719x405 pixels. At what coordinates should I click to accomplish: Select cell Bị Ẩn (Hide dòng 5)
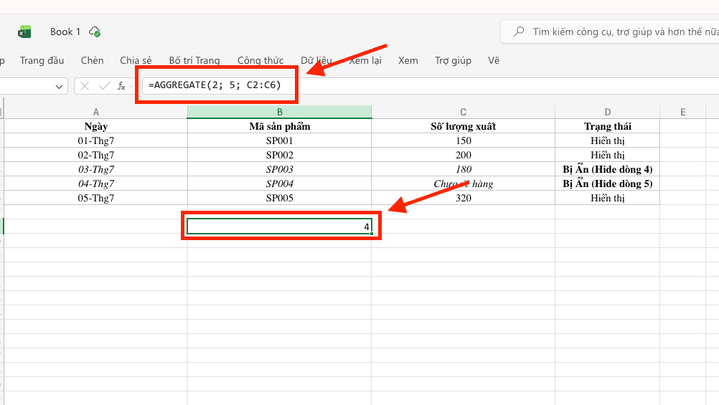608,184
